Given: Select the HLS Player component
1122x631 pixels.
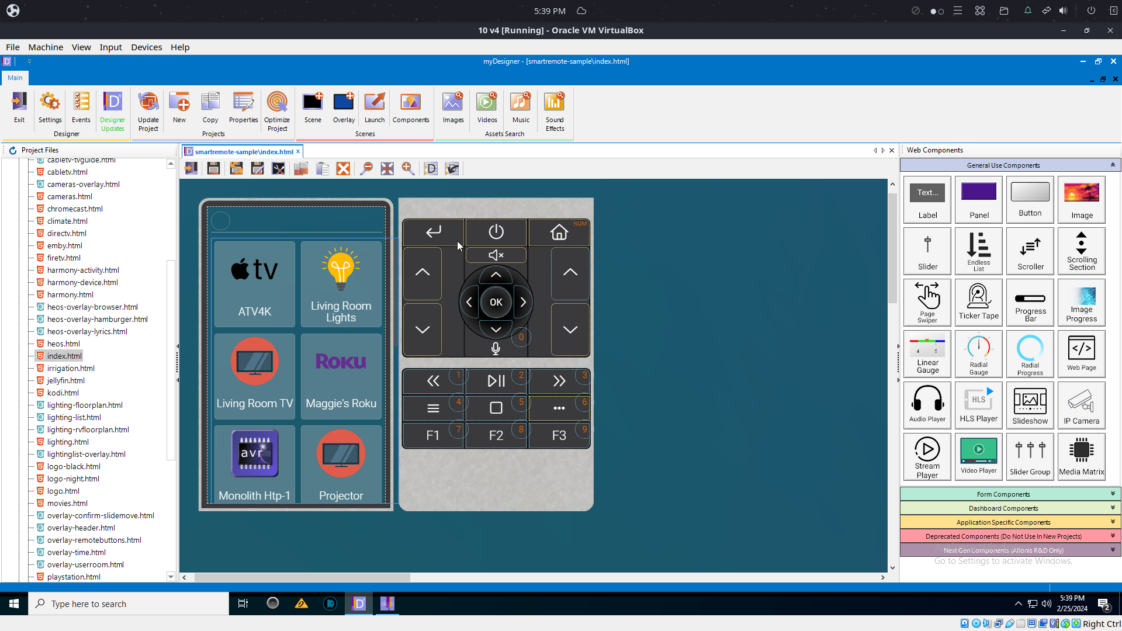Looking at the screenshot, I should point(979,405).
